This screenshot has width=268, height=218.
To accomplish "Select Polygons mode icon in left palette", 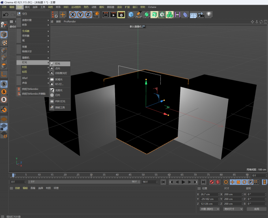I will pos(4,66).
